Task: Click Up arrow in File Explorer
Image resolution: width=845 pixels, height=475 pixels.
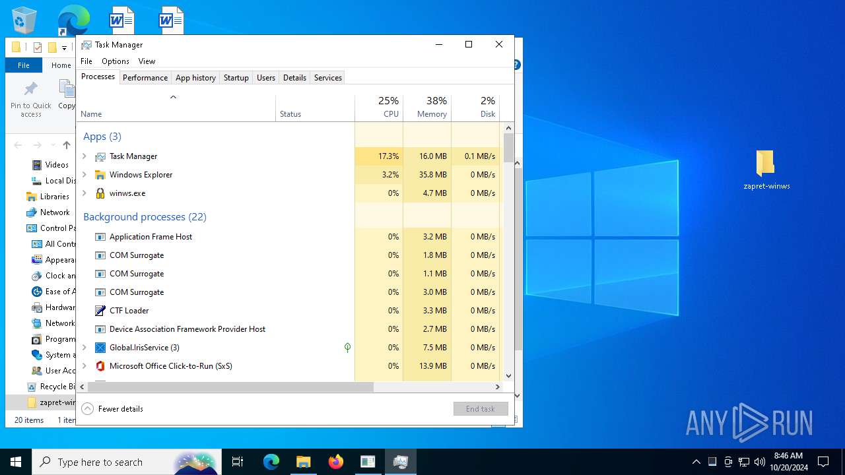Action: click(66, 145)
